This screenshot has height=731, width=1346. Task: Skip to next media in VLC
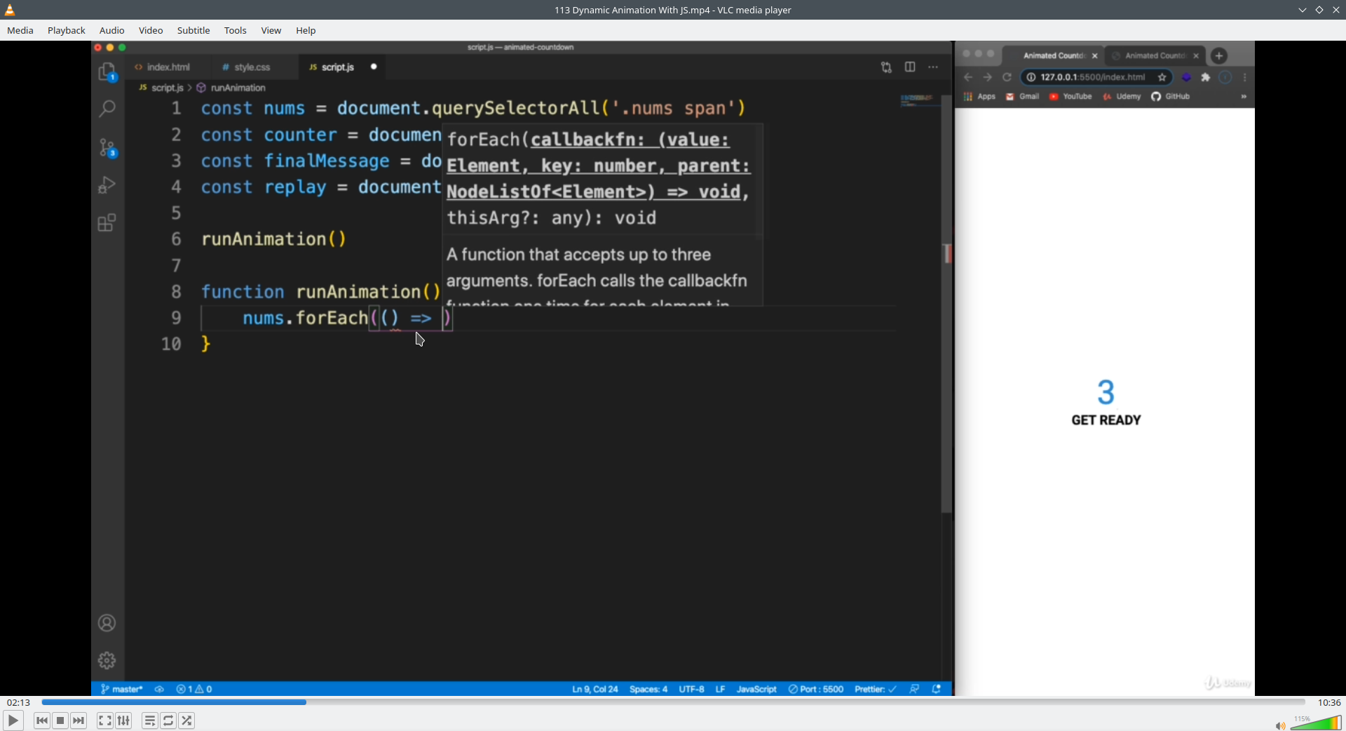79,720
